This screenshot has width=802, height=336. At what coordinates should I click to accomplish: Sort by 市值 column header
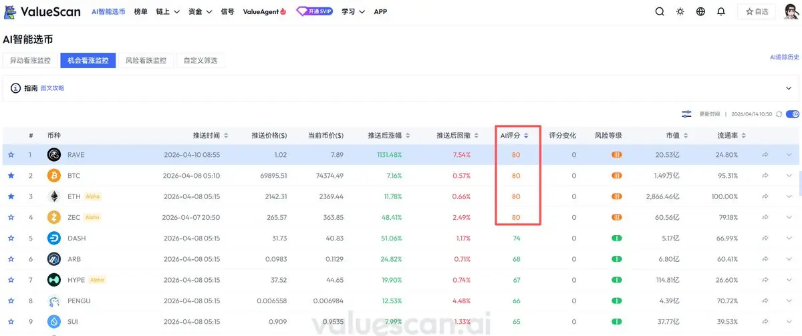point(677,135)
